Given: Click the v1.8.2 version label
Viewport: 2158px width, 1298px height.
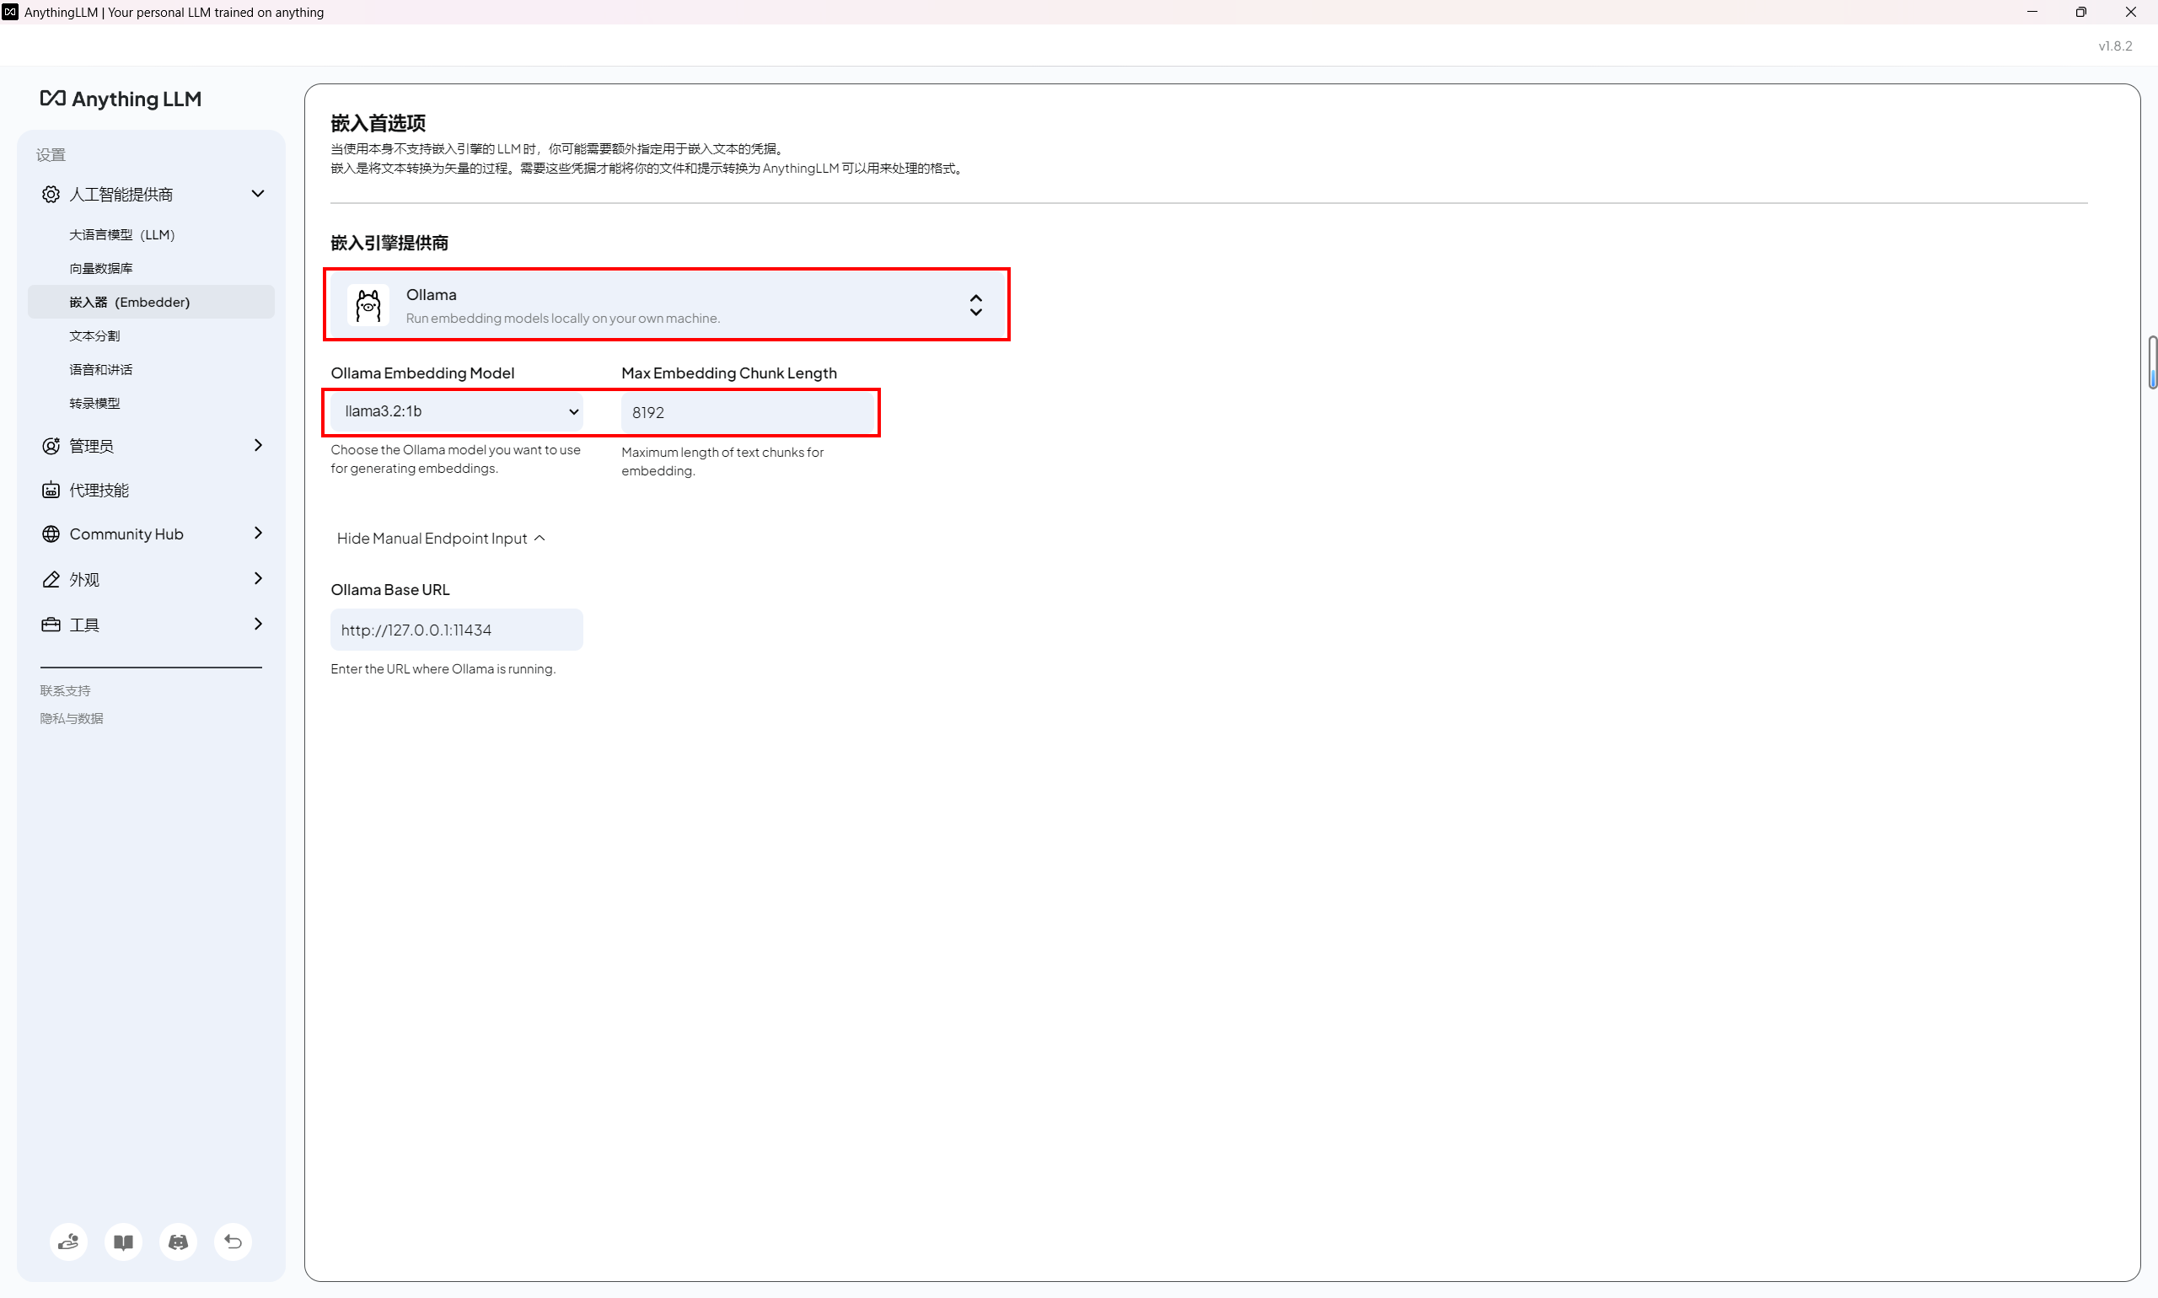Looking at the screenshot, I should 2114,46.
